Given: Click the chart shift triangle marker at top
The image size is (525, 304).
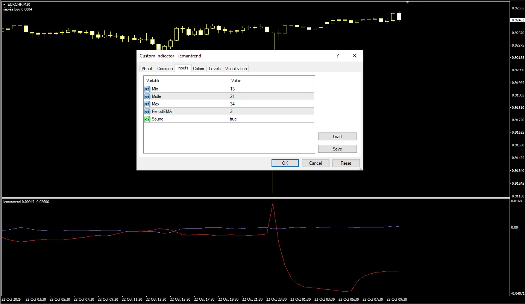Looking at the screenshot, I should [407, 2].
